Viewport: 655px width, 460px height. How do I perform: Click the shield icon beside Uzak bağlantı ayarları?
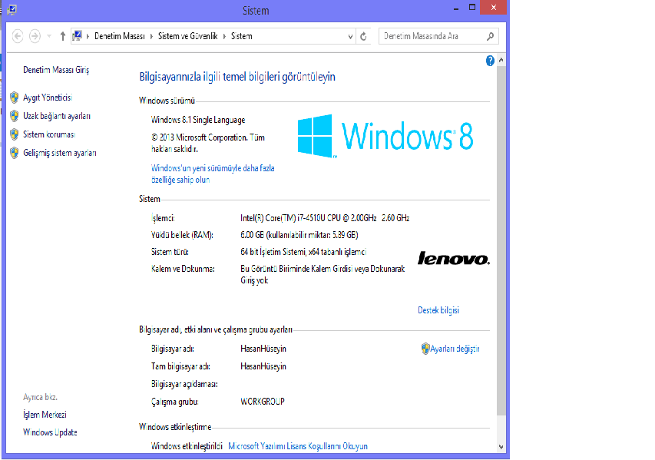click(14, 116)
